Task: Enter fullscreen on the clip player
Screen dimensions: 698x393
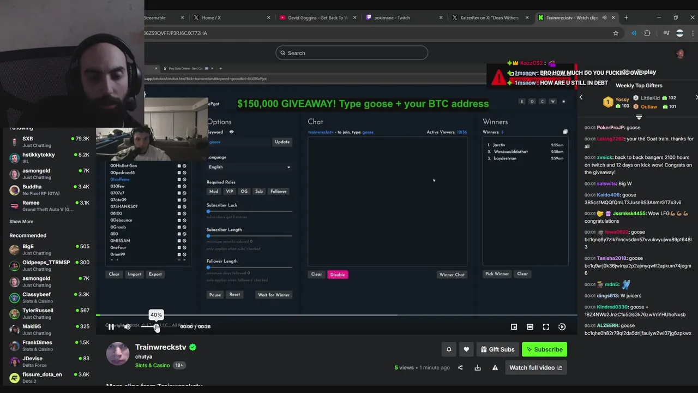Action: pyautogui.click(x=546, y=326)
